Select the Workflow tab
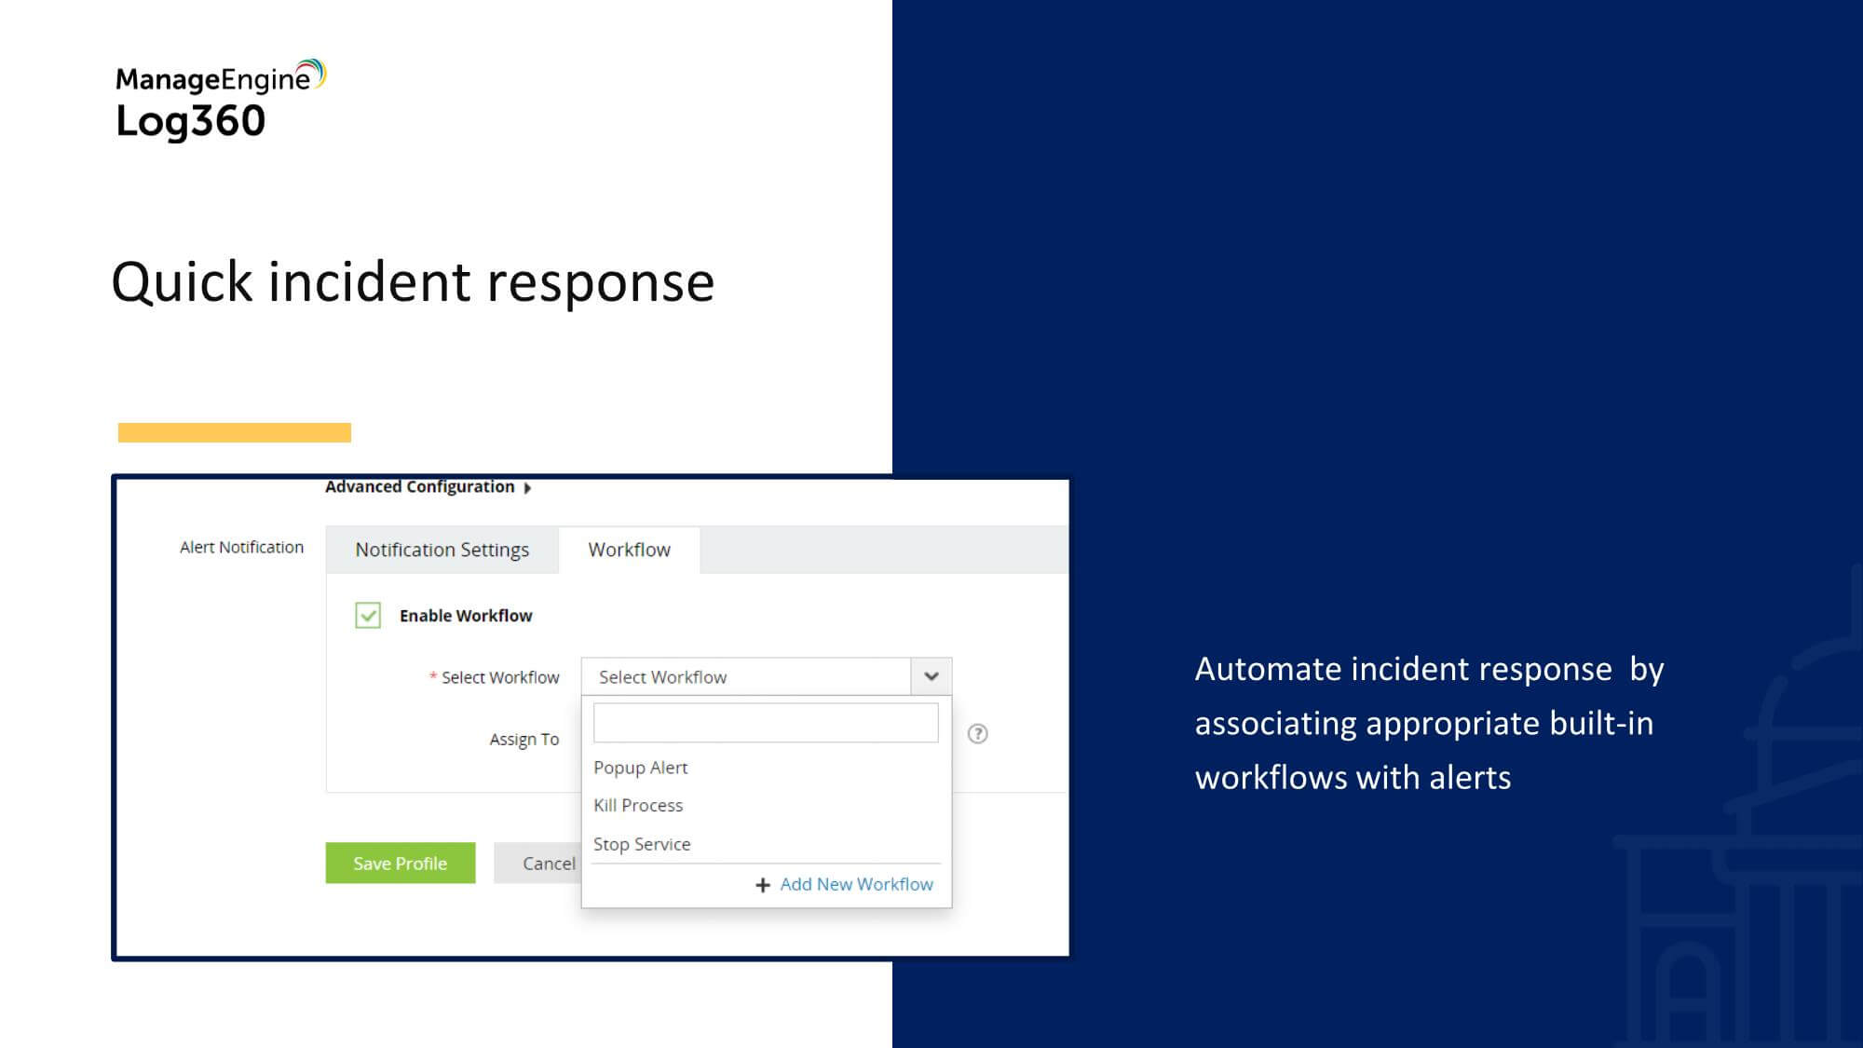The image size is (1863, 1048). (629, 550)
